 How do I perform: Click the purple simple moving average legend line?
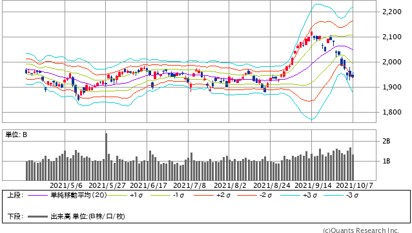[38, 195]
